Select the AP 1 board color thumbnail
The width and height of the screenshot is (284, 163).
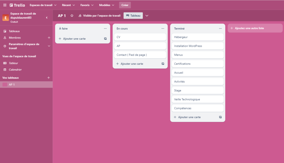(x=5, y=85)
